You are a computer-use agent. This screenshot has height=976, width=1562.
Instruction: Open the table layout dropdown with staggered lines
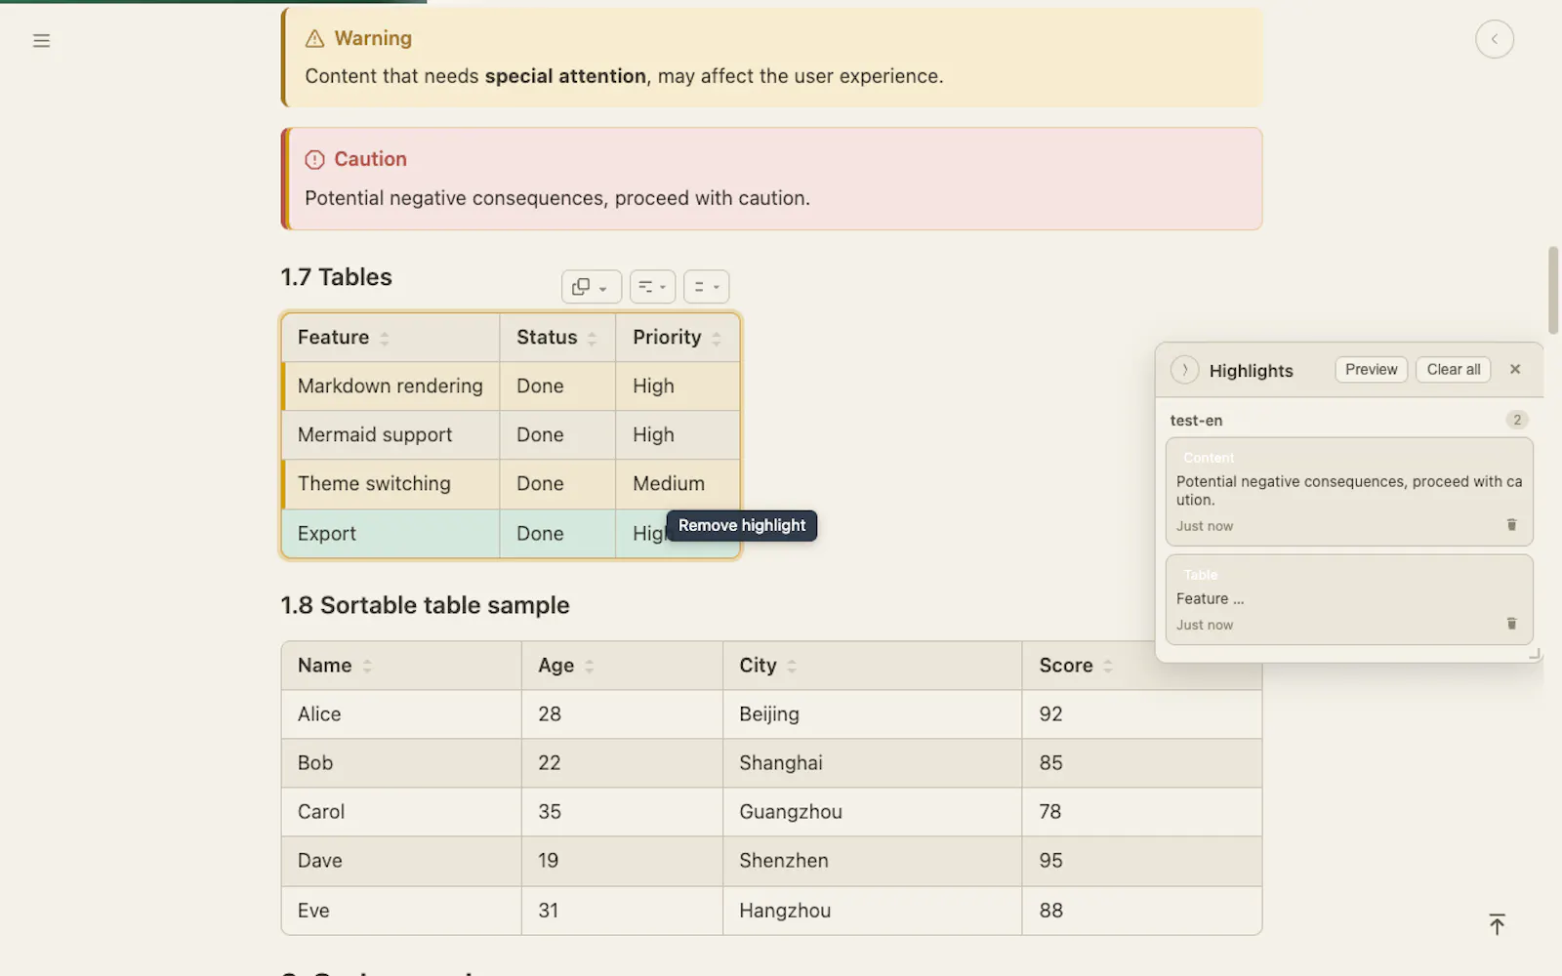tap(652, 287)
